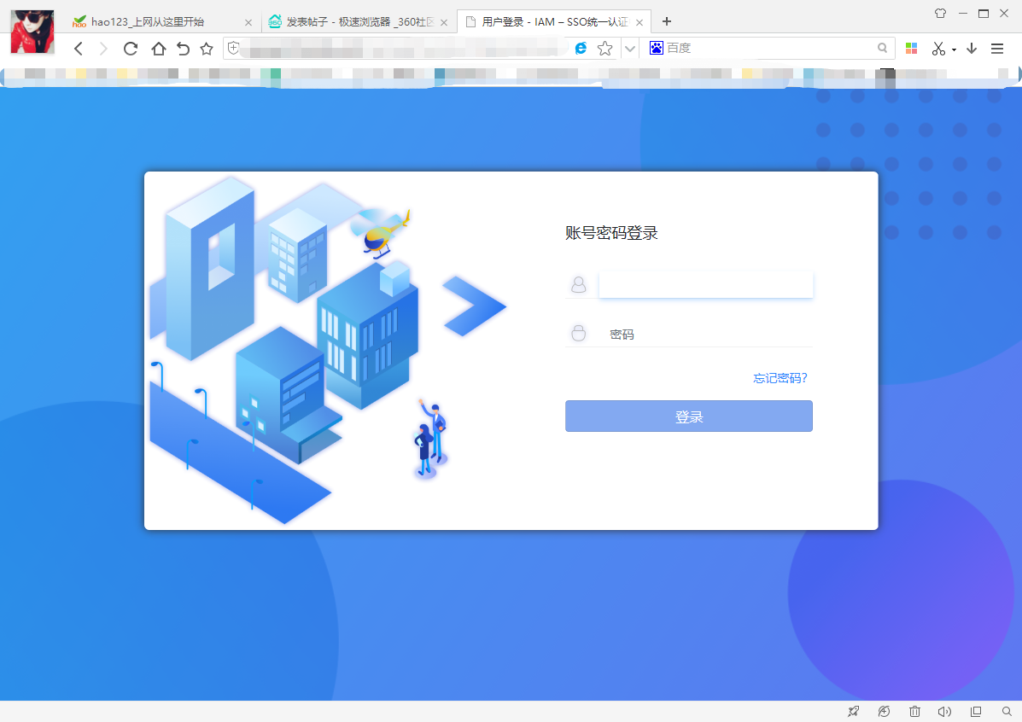1022x722 pixels.
Task: Mute sound using the status bar speaker icon
Action: [x=944, y=712]
